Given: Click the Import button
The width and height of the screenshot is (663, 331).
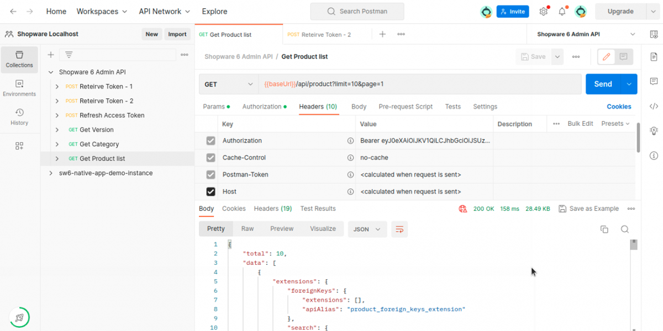Looking at the screenshot, I should pos(177,34).
